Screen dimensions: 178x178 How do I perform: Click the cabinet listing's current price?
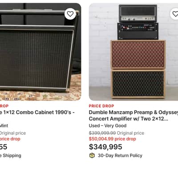[4, 147]
